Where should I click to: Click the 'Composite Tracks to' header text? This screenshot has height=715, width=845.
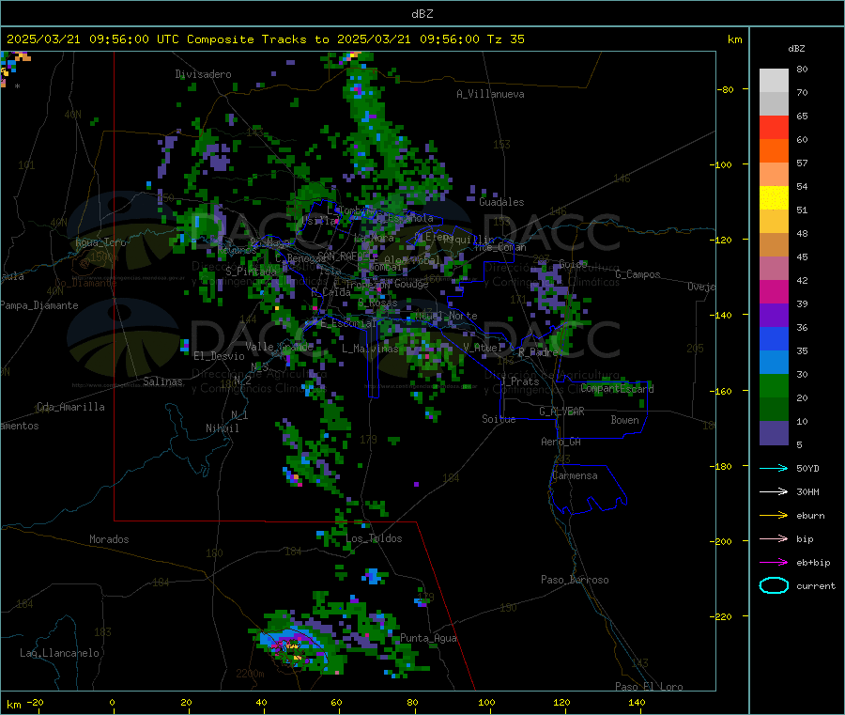[258, 39]
